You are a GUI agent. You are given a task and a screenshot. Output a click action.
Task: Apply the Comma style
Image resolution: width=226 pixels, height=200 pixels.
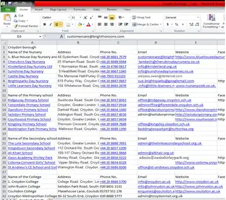click(x=183, y=24)
